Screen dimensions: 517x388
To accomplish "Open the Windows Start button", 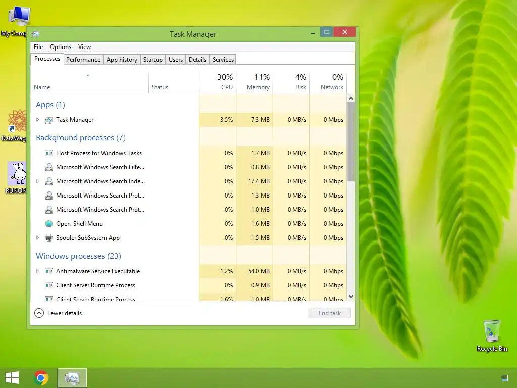I will click(12, 378).
